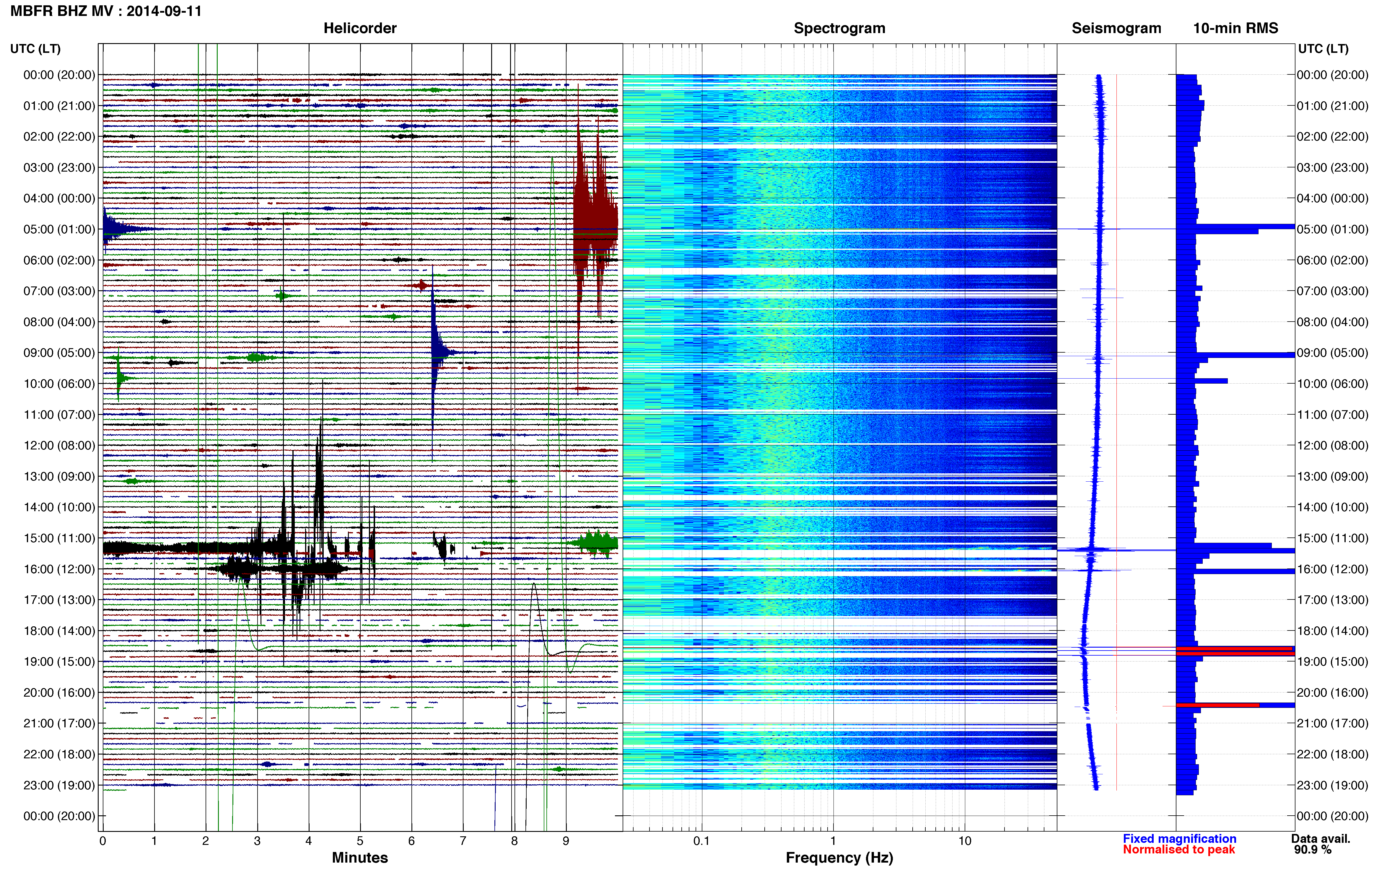Screen dimensions: 1400x875
Task: Click the red RMS bar below 20:00
Action: coord(1218,705)
